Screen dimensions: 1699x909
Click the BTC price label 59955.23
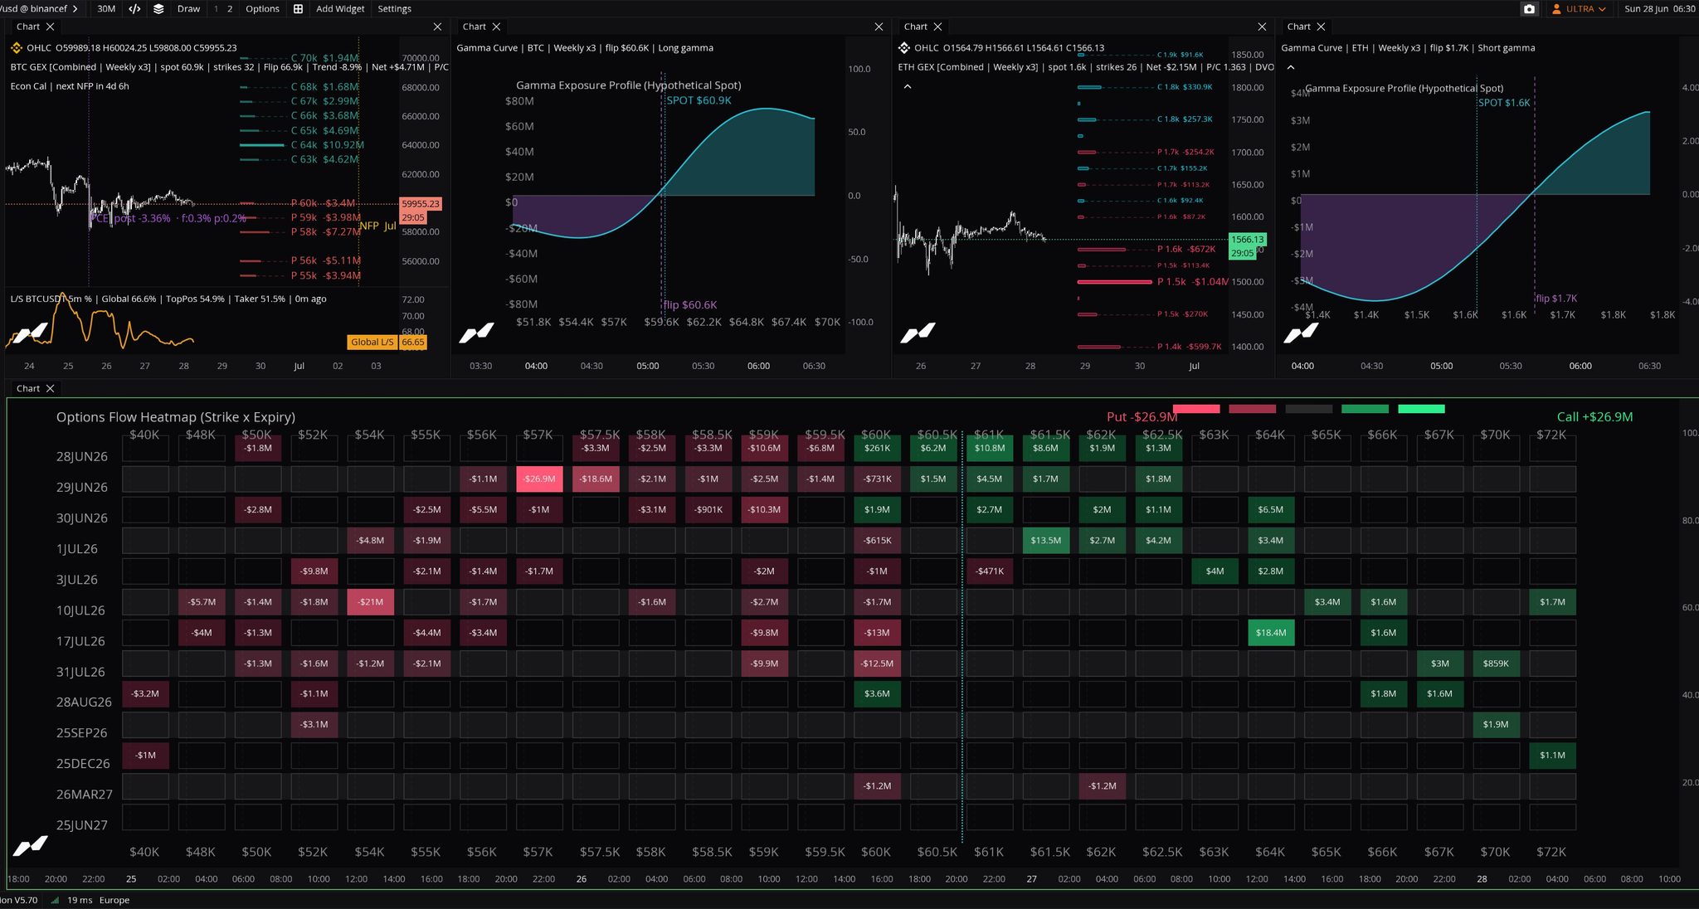[421, 203]
